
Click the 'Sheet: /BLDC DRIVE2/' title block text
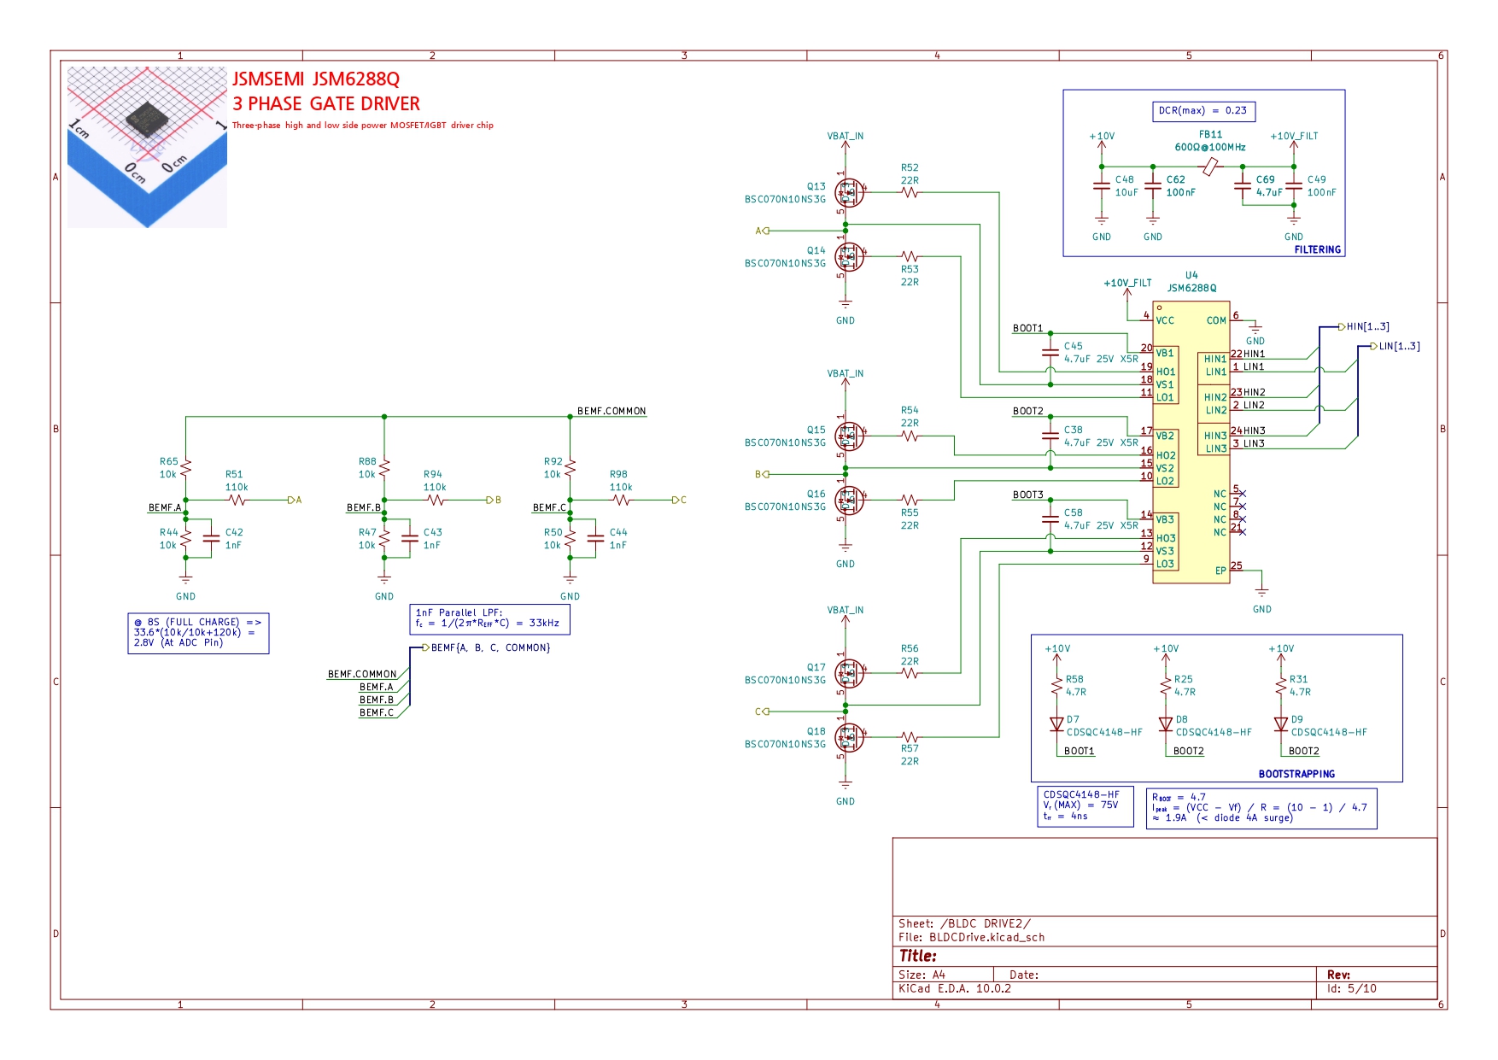[x=964, y=923]
